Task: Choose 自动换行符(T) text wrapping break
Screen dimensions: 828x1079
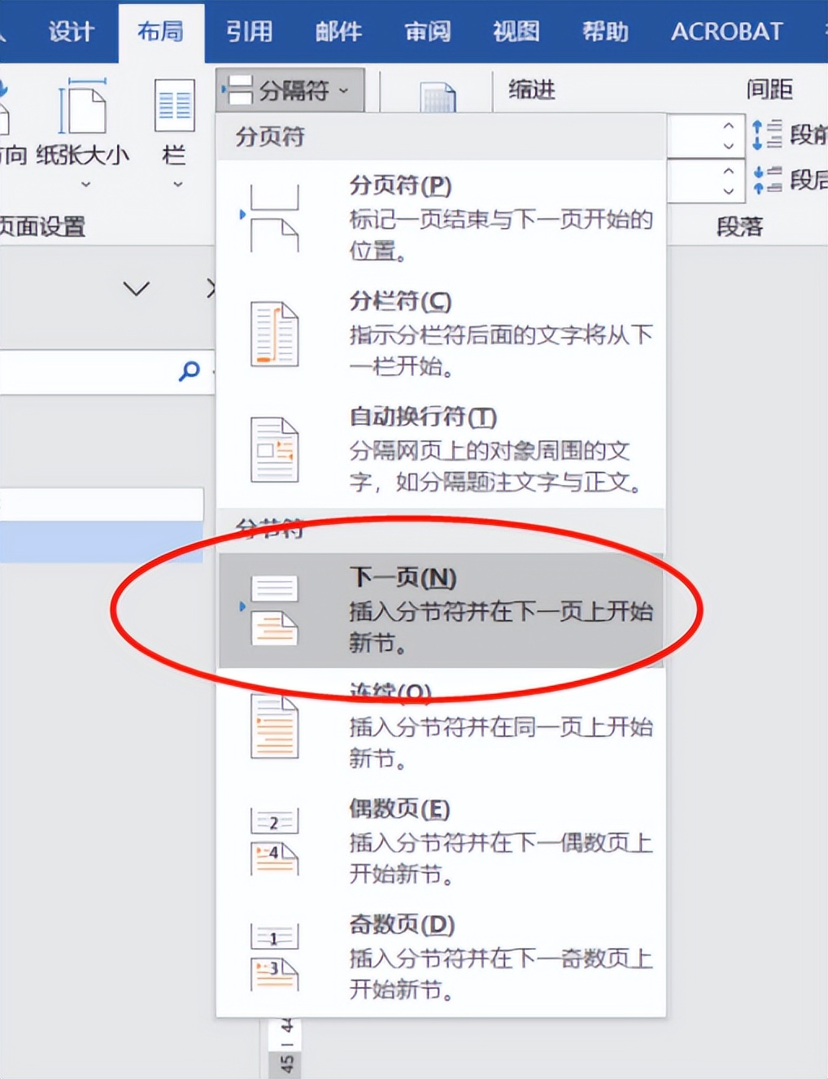Action: 441,448
